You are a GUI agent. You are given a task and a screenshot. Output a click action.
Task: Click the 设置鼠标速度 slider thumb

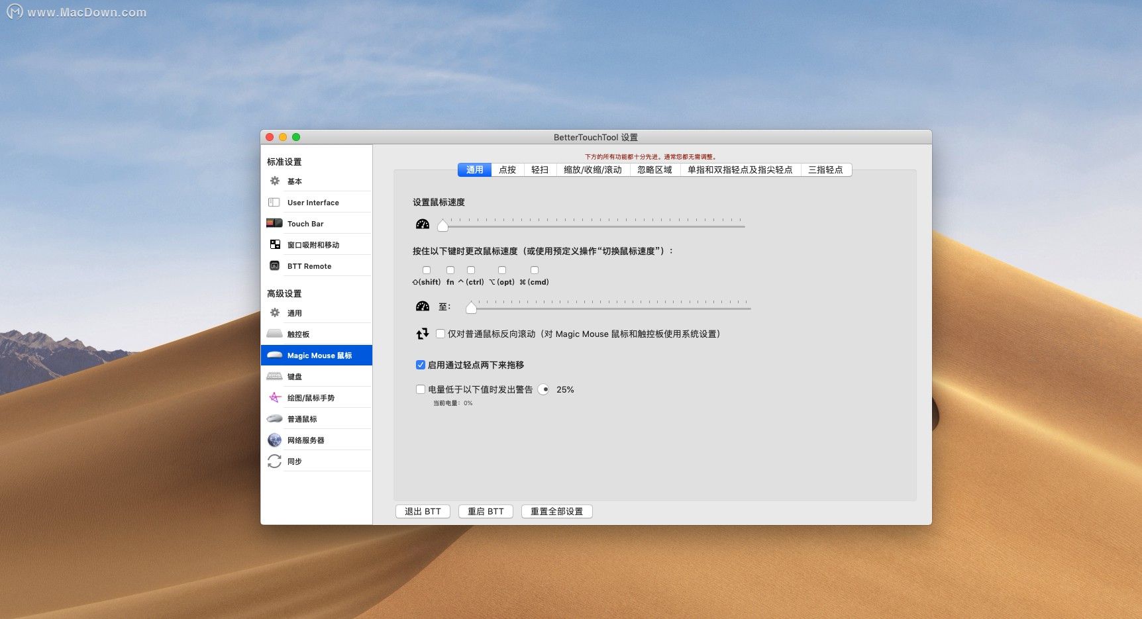tap(442, 226)
